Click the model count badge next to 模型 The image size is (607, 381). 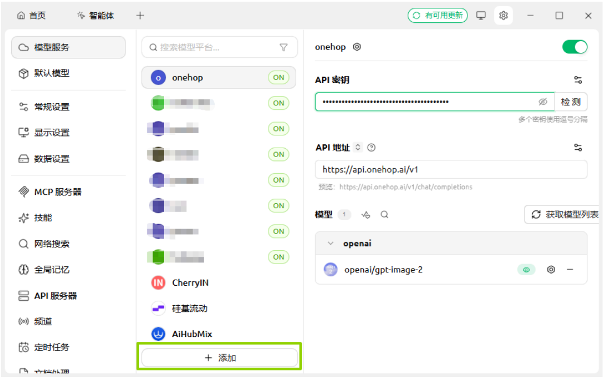click(345, 215)
